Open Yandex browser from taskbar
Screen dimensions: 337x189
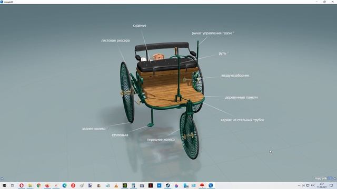(x=56, y=185)
